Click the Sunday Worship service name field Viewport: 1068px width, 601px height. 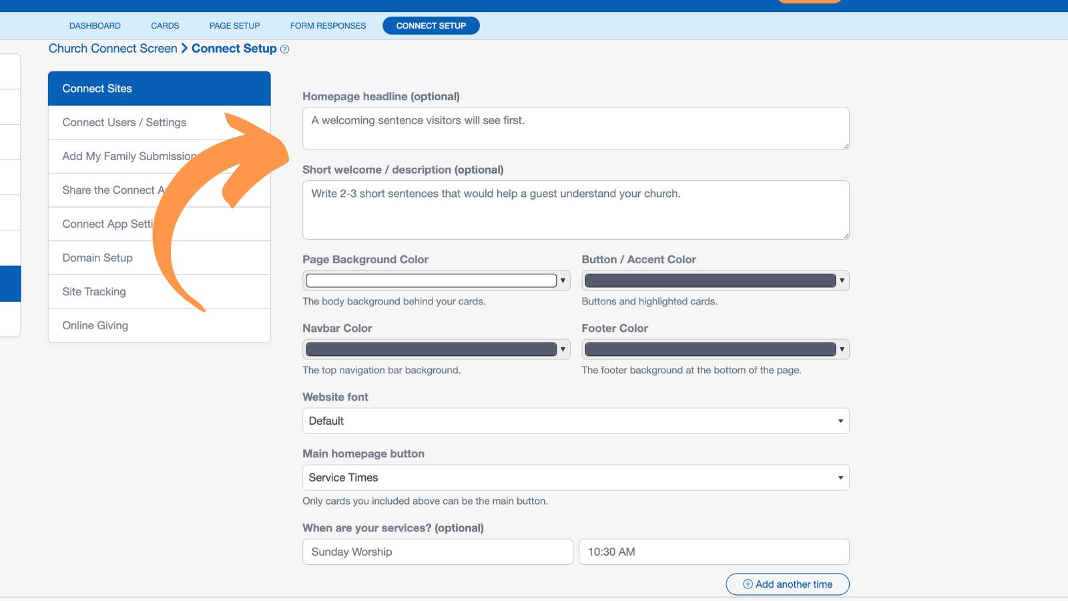click(x=437, y=552)
